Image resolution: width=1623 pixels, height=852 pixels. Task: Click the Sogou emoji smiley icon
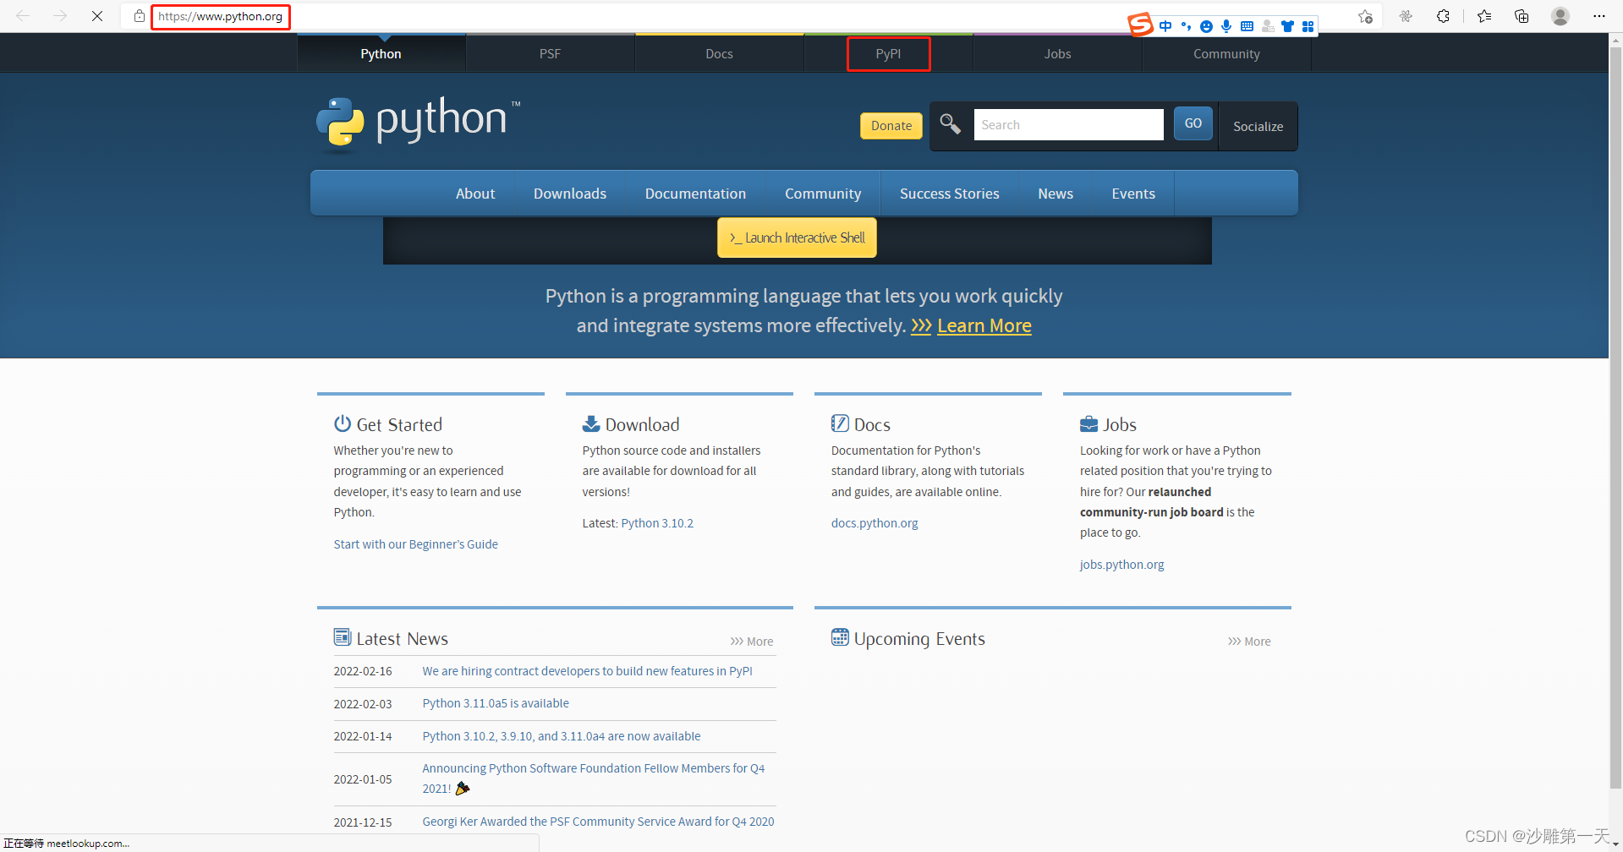point(1206,26)
